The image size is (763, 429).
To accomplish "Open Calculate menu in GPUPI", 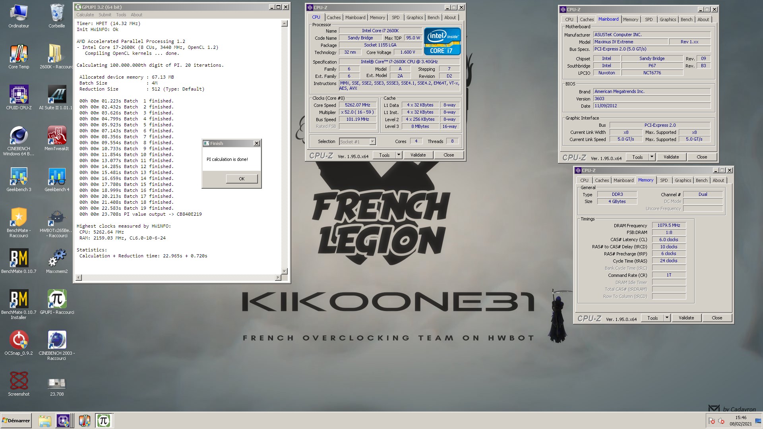I will tap(85, 15).
